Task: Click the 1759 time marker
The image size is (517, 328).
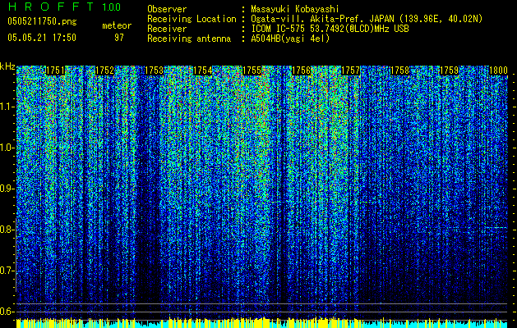Action: click(449, 71)
